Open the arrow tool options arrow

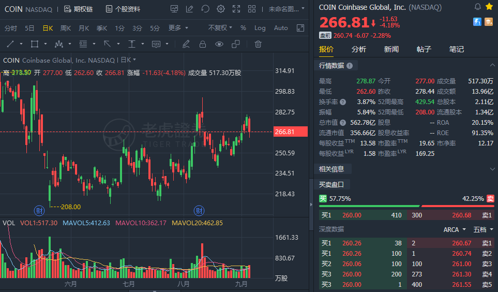pyautogui.click(x=118, y=44)
